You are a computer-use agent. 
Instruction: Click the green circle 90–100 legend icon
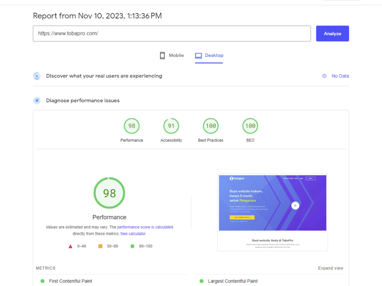click(x=132, y=246)
